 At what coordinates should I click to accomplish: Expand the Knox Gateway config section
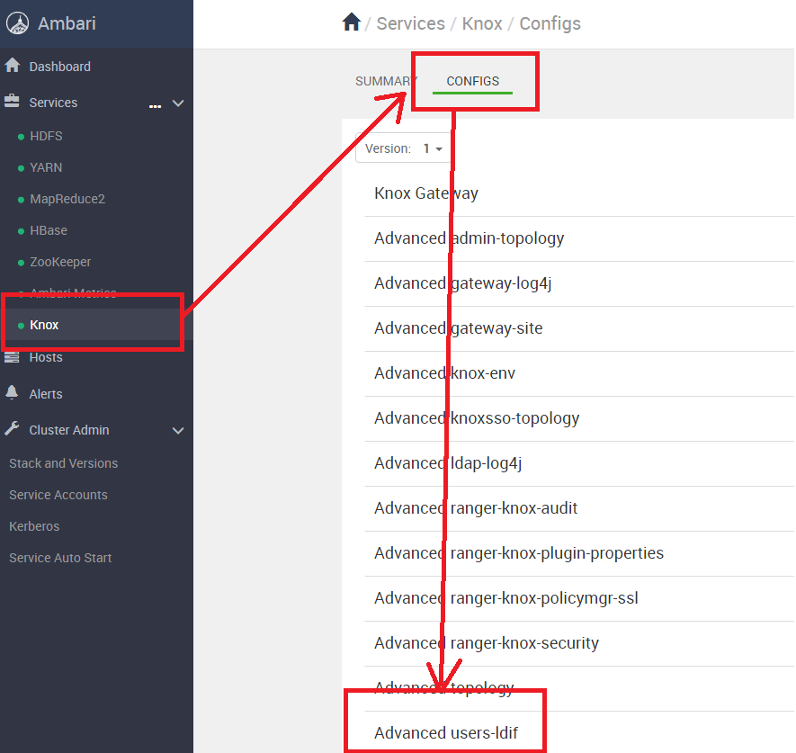426,193
